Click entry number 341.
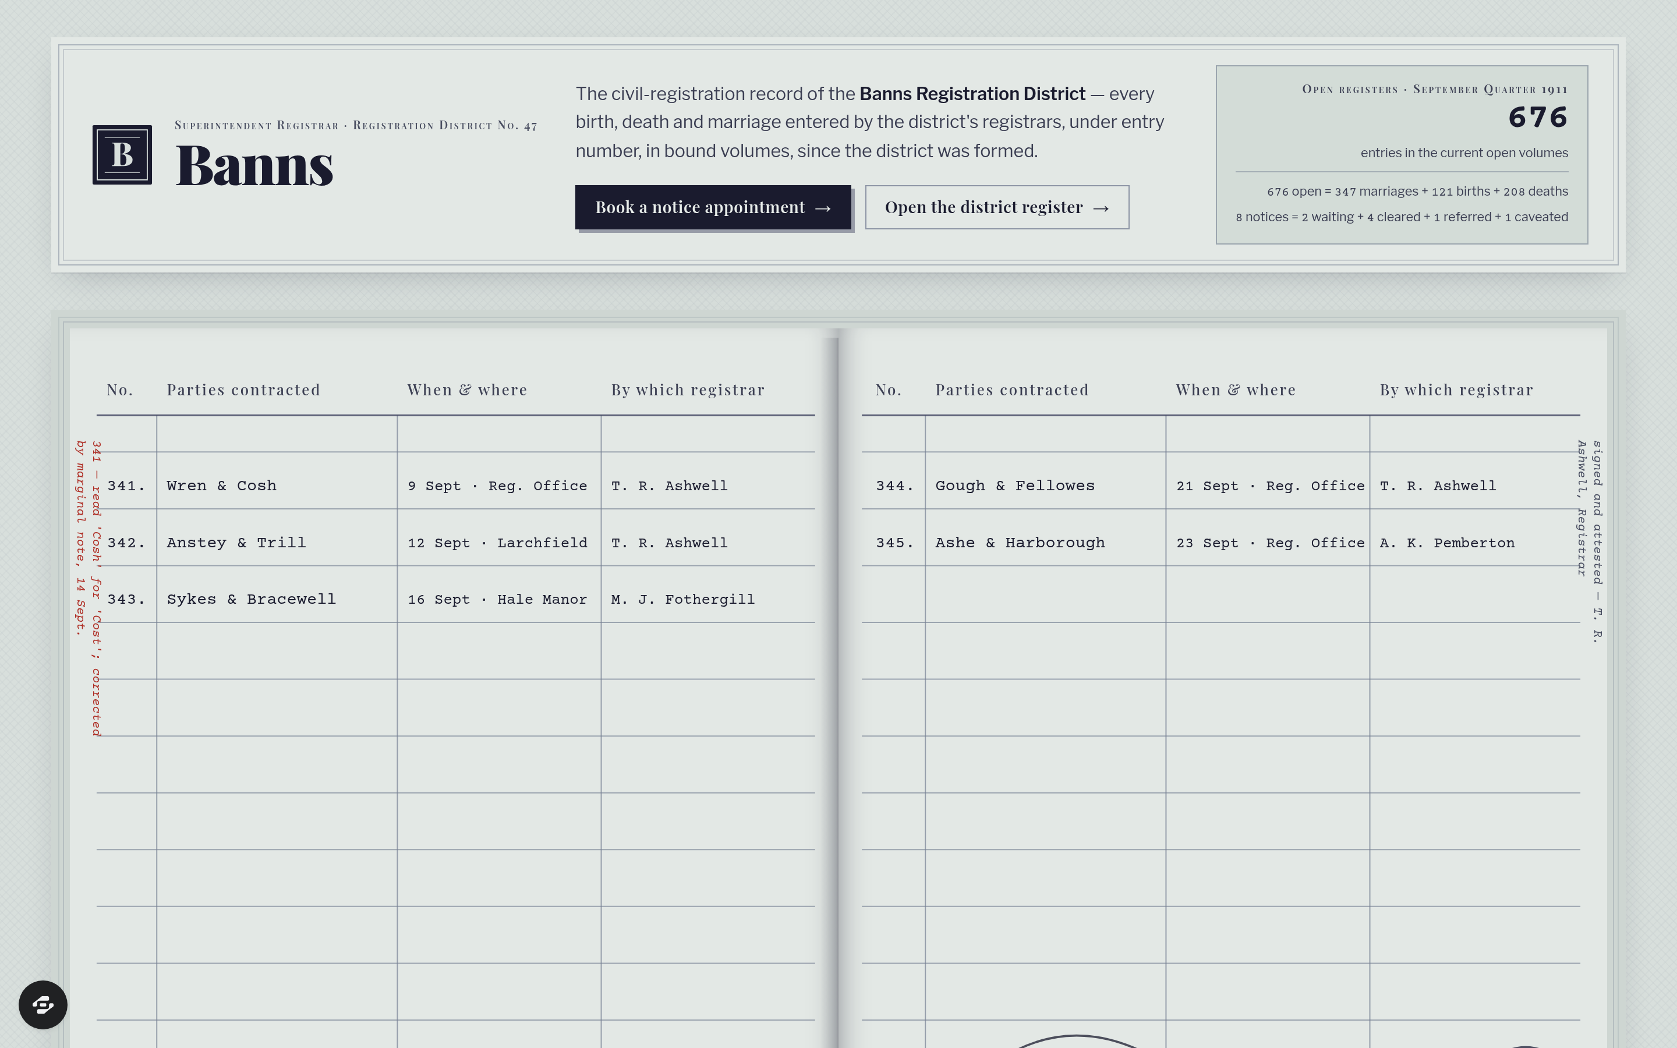This screenshot has height=1048, width=1677. tap(126, 486)
